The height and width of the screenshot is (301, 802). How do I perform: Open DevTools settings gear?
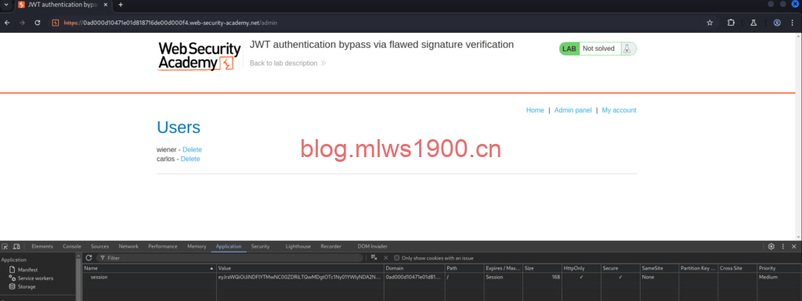coord(771,246)
